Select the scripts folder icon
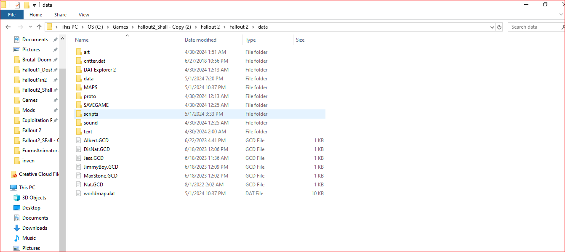Viewport: 565px width, 252px height. coord(79,114)
